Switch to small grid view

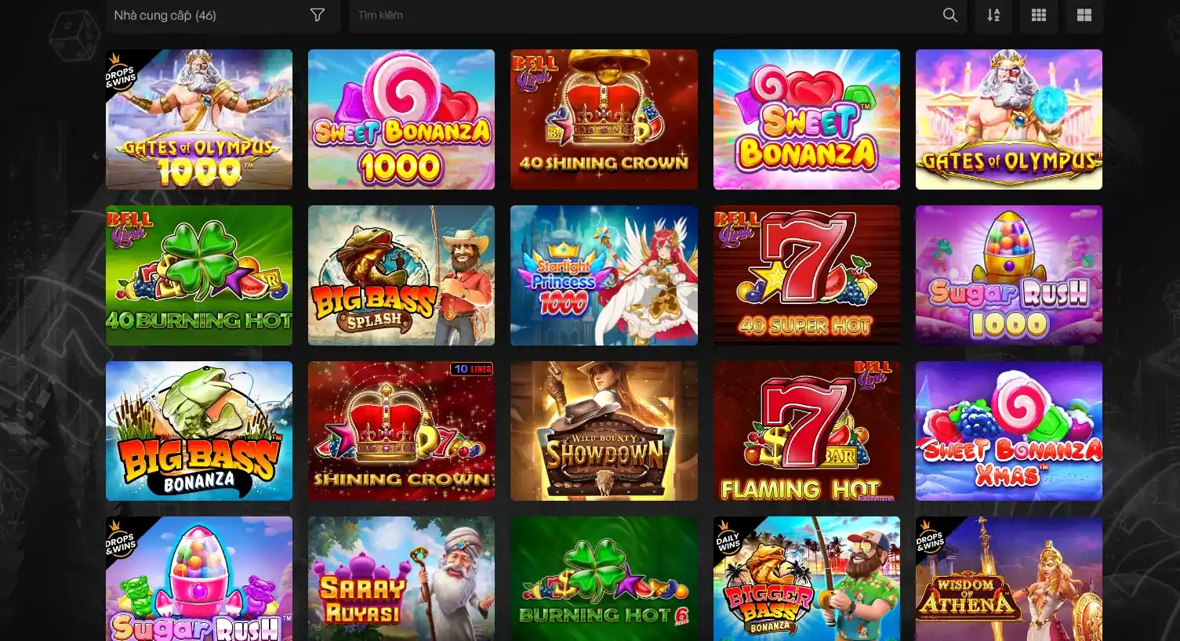click(1039, 15)
